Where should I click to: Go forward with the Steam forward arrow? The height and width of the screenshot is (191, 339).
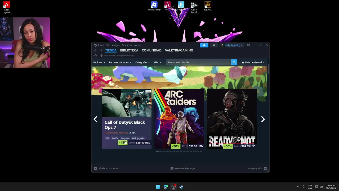tap(101, 50)
